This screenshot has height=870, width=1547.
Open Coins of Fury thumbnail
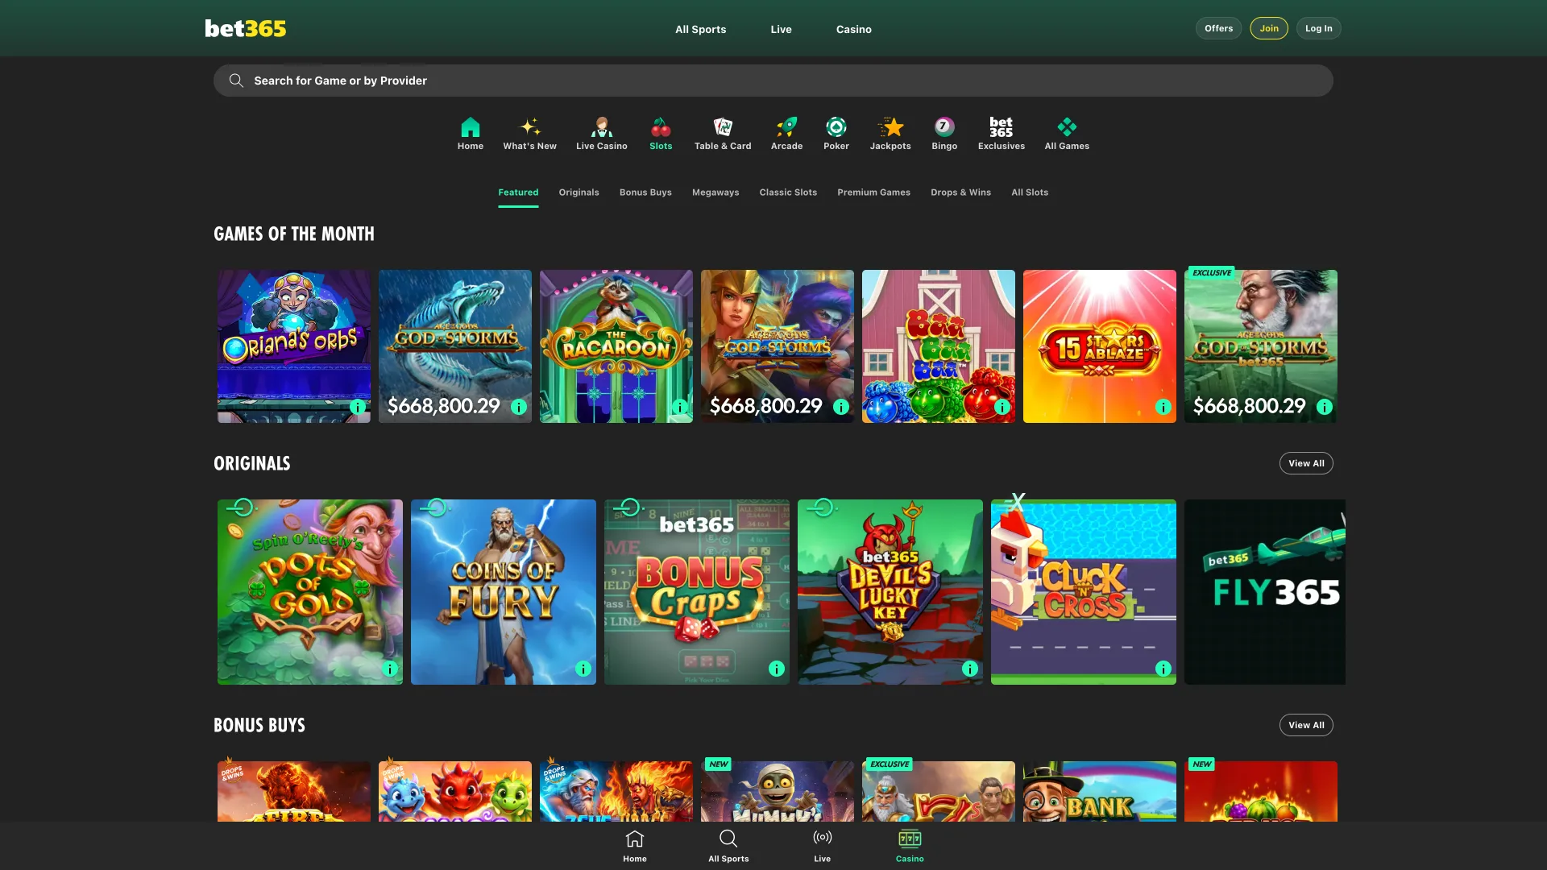point(504,592)
